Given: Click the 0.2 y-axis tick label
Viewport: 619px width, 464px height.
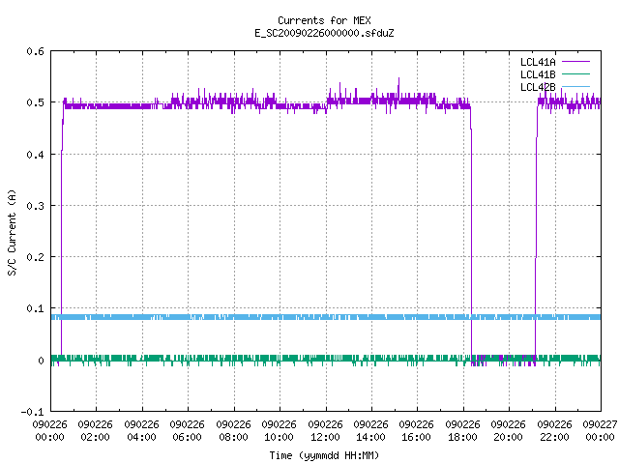Looking at the screenshot, I should click(35, 257).
